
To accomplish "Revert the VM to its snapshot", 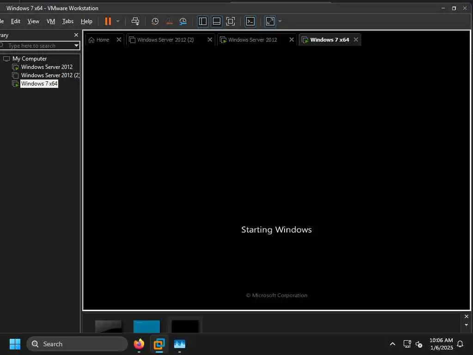I will point(169,21).
